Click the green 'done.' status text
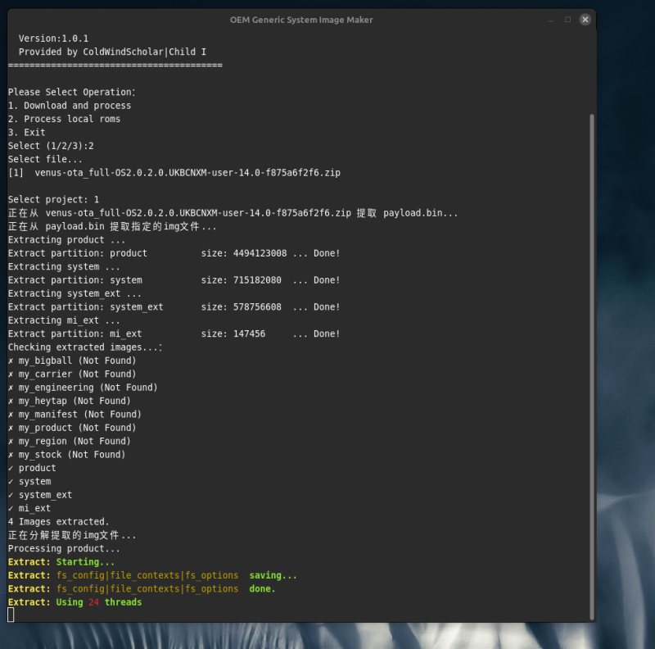The height and width of the screenshot is (649, 655). (262, 588)
